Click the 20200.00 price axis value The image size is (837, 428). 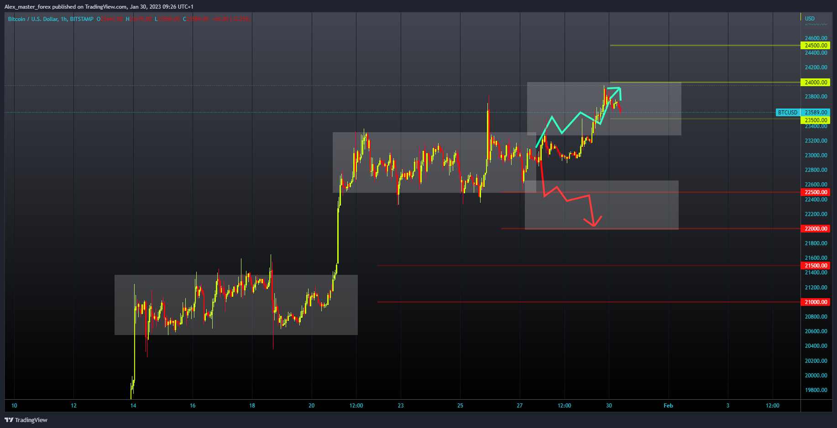tap(816, 361)
